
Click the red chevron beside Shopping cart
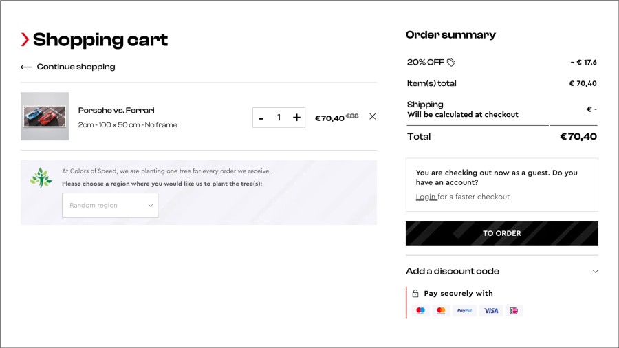25,40
